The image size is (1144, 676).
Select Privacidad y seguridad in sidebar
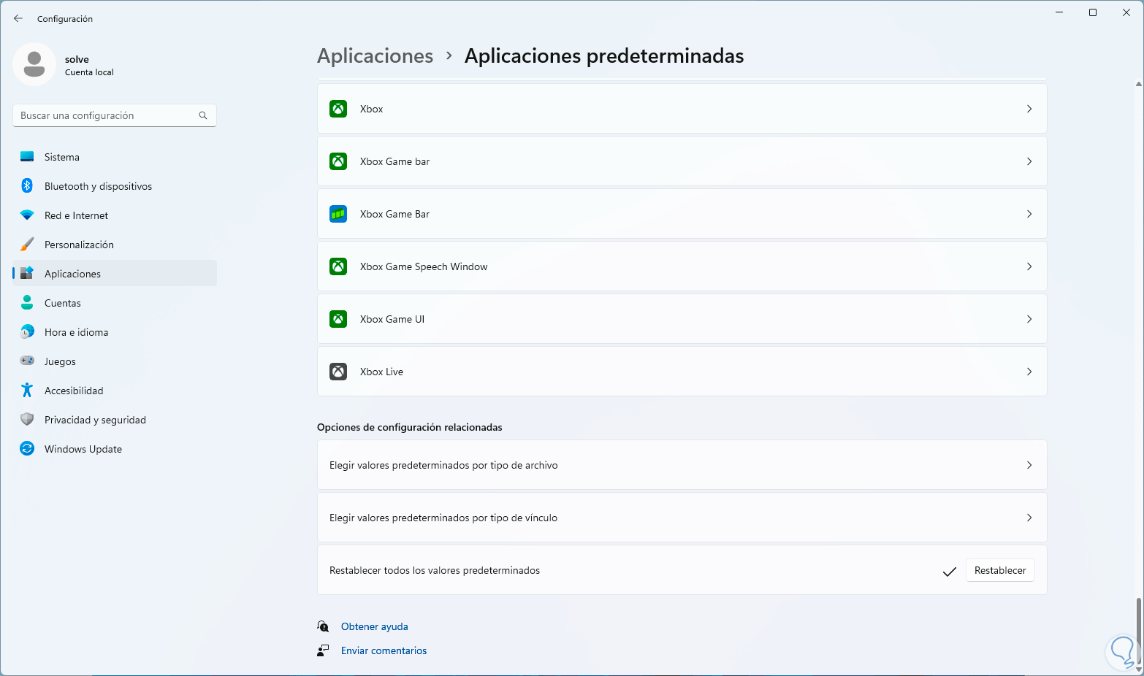click(x=95, y=420)
